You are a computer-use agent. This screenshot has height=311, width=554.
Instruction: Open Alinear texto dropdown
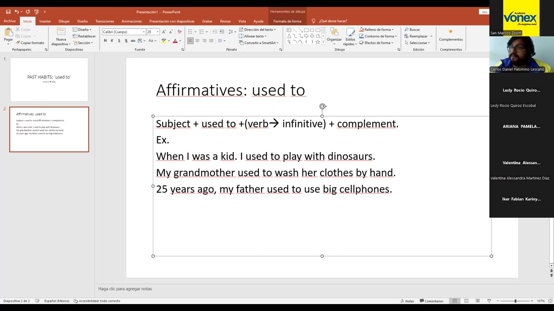253,36
